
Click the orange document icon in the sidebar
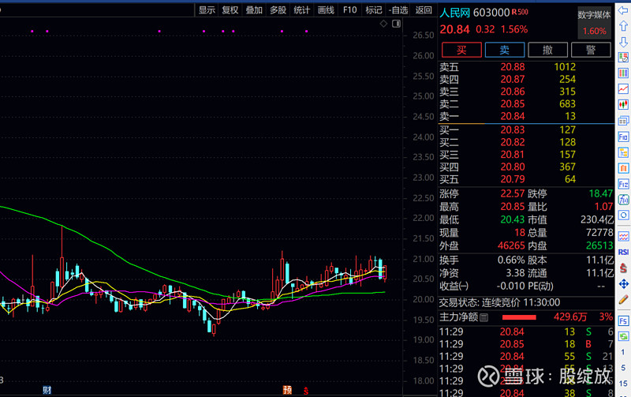(623, 168)
